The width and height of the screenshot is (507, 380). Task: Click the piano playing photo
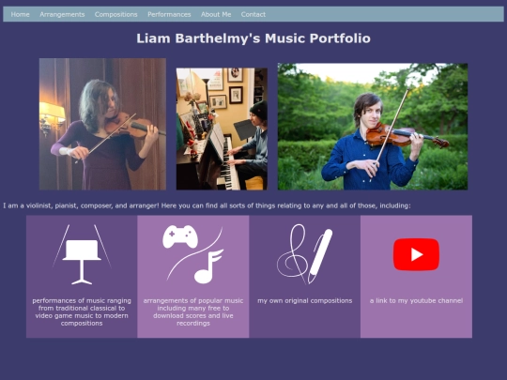[222, 129]
